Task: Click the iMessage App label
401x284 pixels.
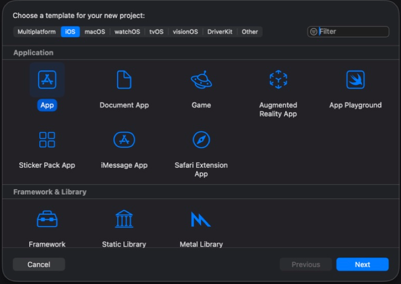Action: click(124, 165)
